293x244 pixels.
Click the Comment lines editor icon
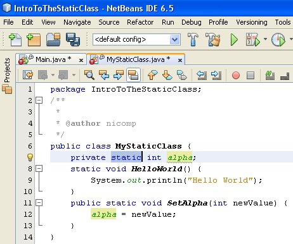[x=270, y=75]
